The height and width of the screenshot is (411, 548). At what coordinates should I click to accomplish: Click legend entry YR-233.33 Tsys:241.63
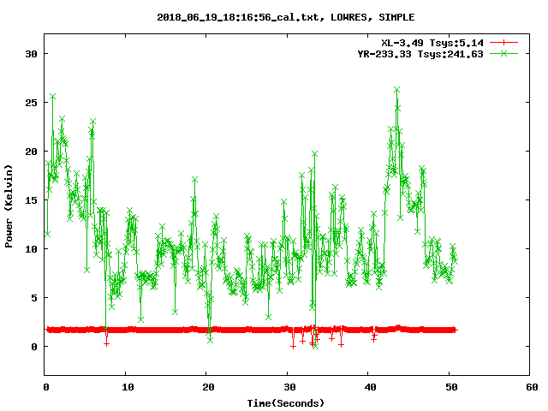click(420, 54)
